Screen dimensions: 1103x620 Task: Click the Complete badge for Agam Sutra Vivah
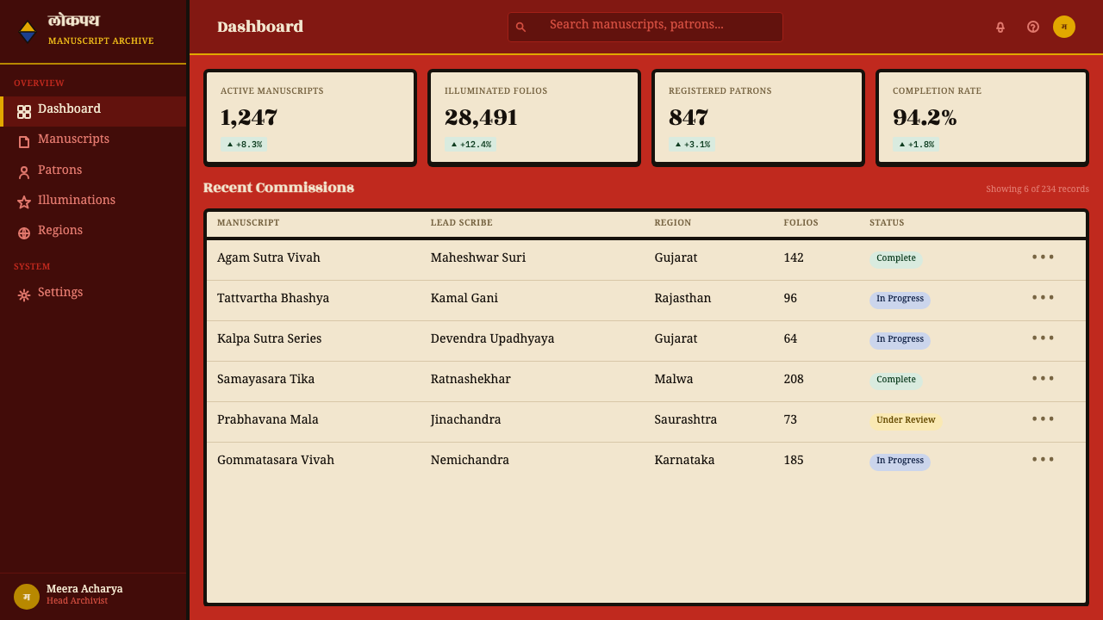click(x=896, y=258)
